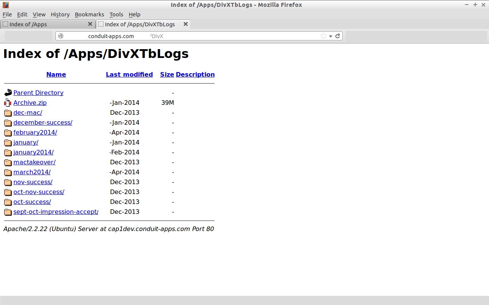Viewport: 489px width, 305px height.
Task: Open the Help menu
Action: (x=134, y=14)
